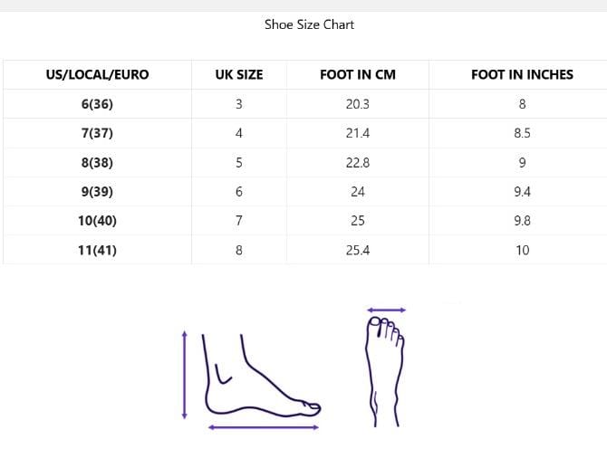The image size is (607, 449).
Task: Choose the 9(39) size cell
Action: pos(97,192)
